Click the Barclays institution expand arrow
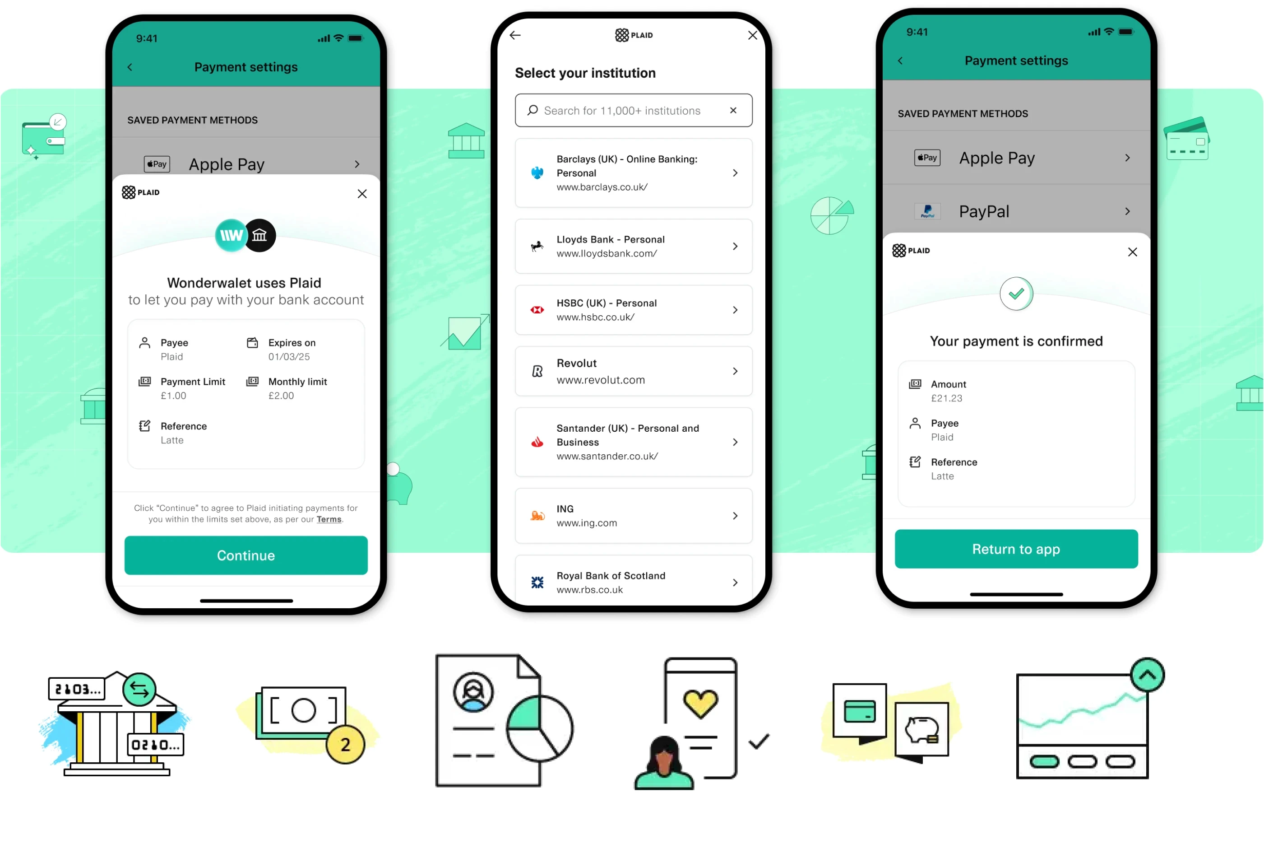This screenshot has height=858, width=1264. coord(736,173)
